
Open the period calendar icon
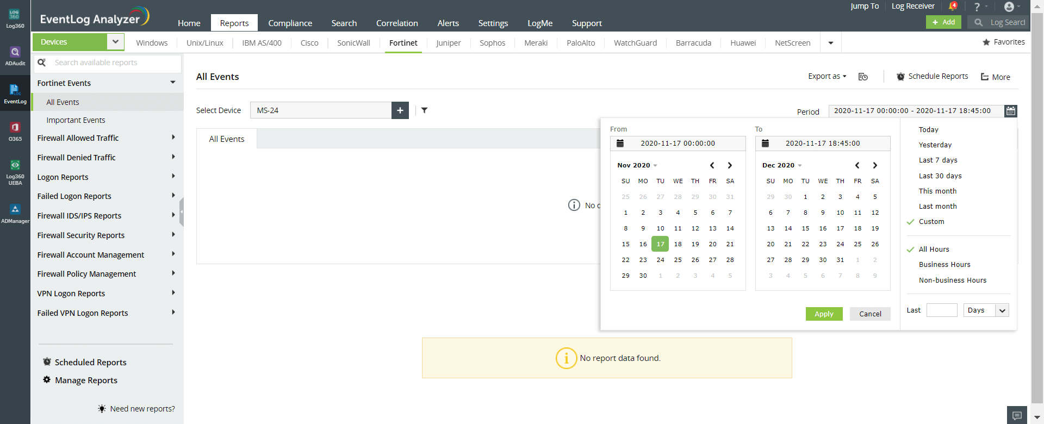(x=1010, y=111)
